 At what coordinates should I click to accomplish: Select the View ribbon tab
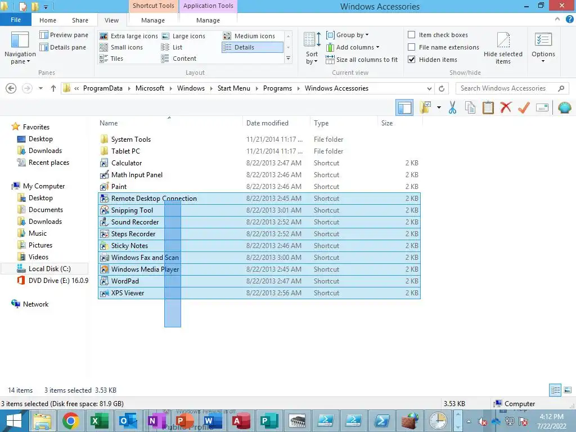[x=112, y=20]
